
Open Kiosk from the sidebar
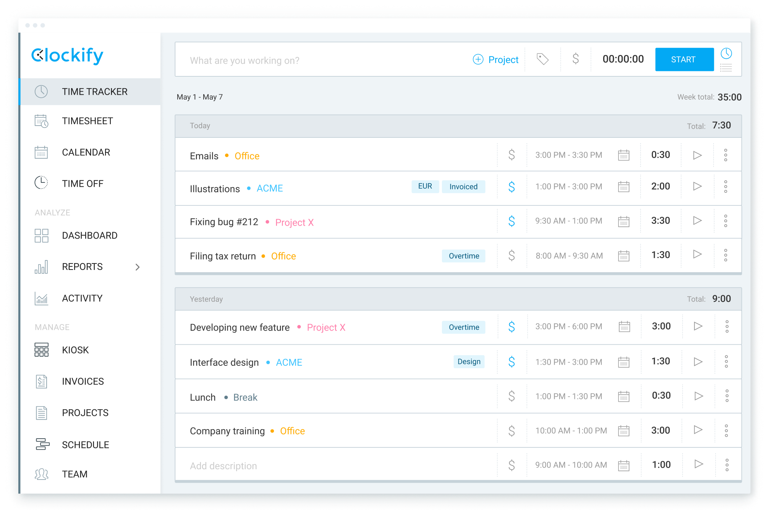coord(75,350)
